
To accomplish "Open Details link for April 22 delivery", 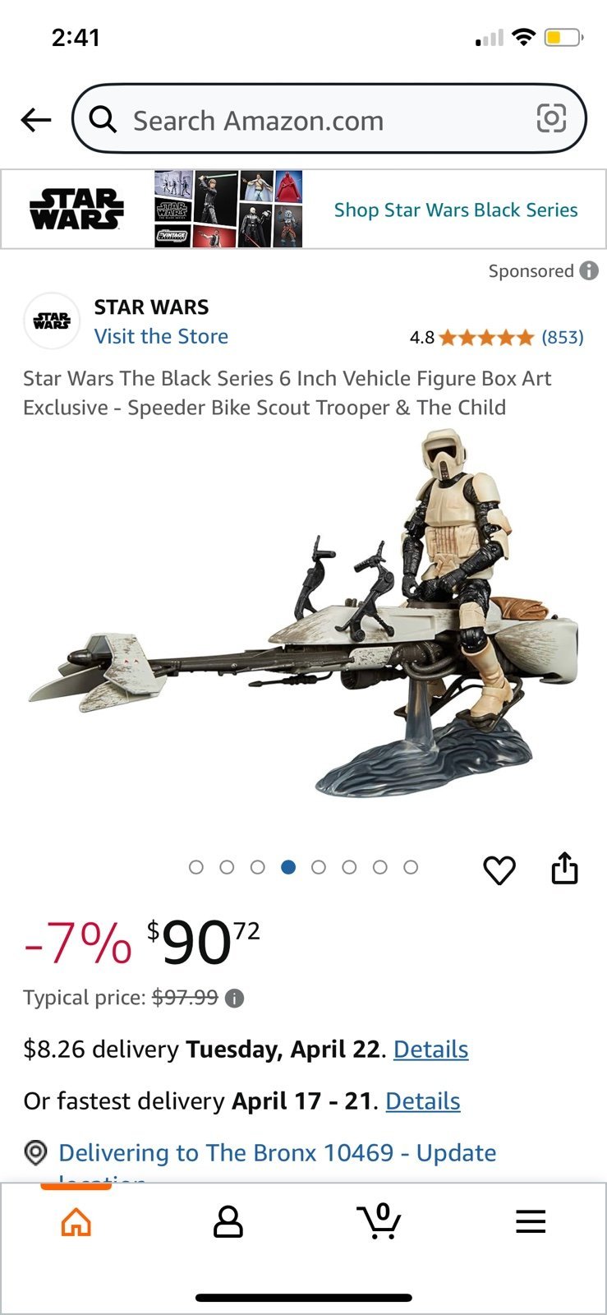I will coord(430,1050).
